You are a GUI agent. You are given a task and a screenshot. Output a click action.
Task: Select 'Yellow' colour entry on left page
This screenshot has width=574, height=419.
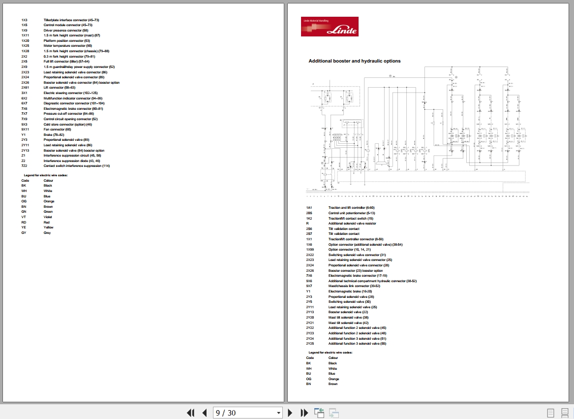[x=48, y=227]
